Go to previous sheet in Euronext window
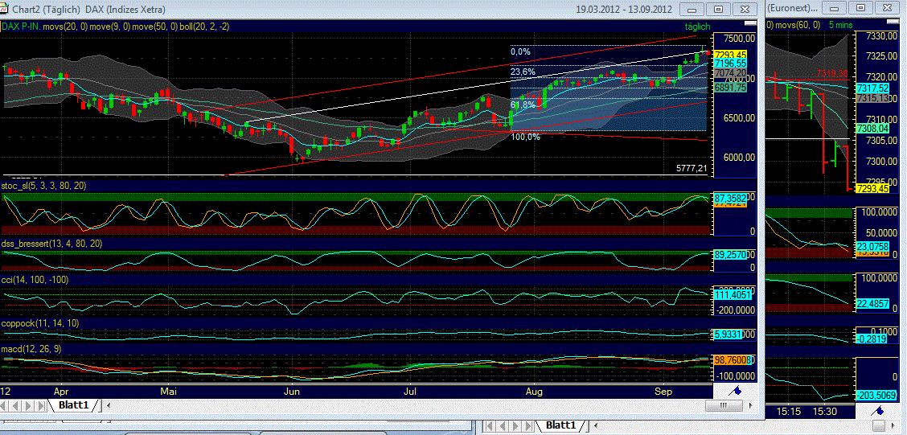The width and height of the screenshot is (907, 435). click(503, 426)
